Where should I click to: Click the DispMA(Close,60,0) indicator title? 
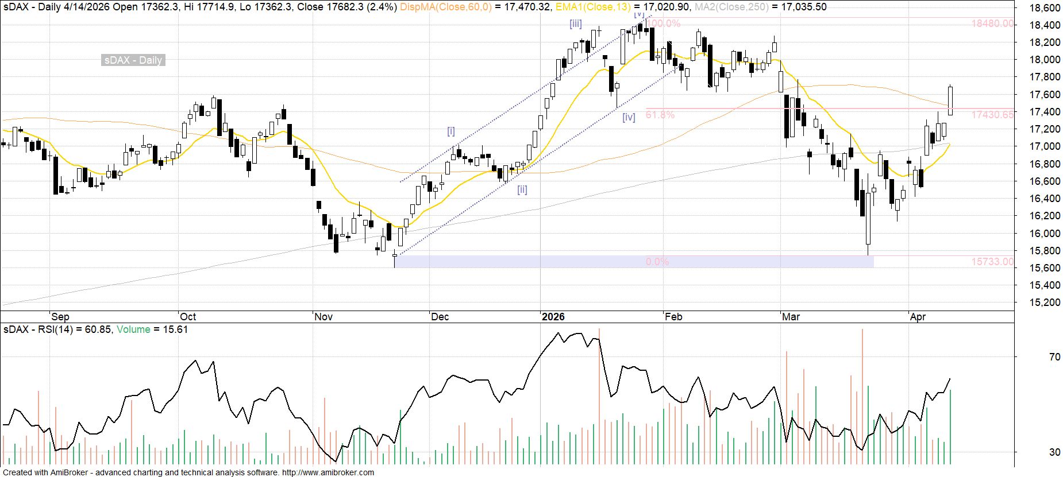(445, 7)
